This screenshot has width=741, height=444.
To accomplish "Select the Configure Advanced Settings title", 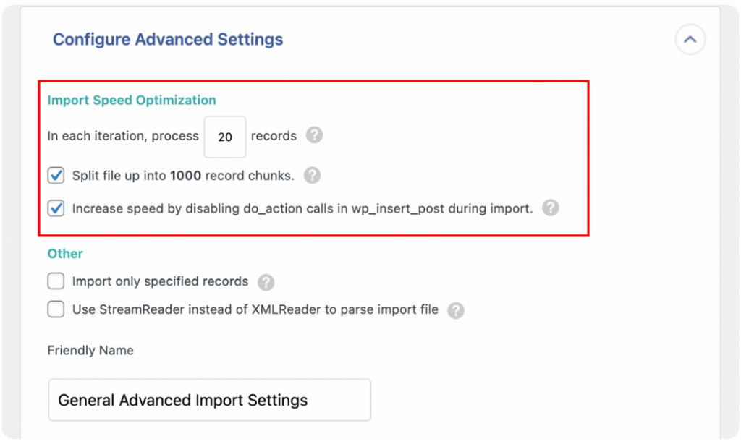I will pos(168,39).
